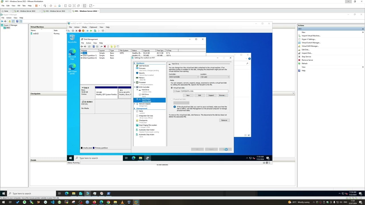Open Microsoft Edge shortcut on guest desktop
This screenshot has width=365, height=205.
tap(72, 54)
